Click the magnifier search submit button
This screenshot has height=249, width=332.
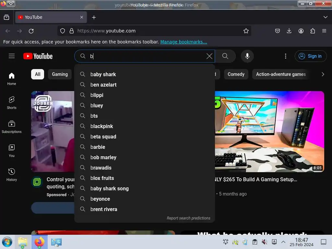[225, 56]
